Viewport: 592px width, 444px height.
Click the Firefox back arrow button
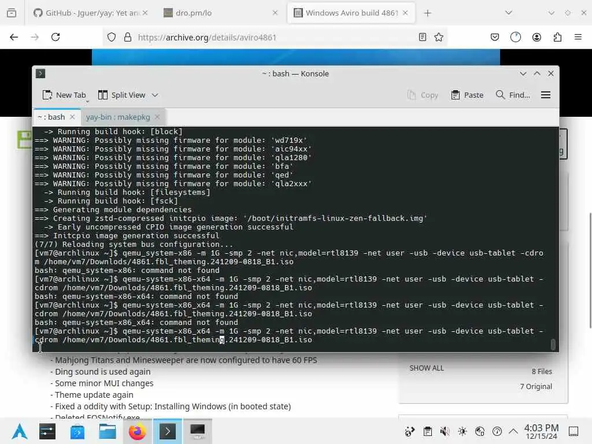click(14, 37)
